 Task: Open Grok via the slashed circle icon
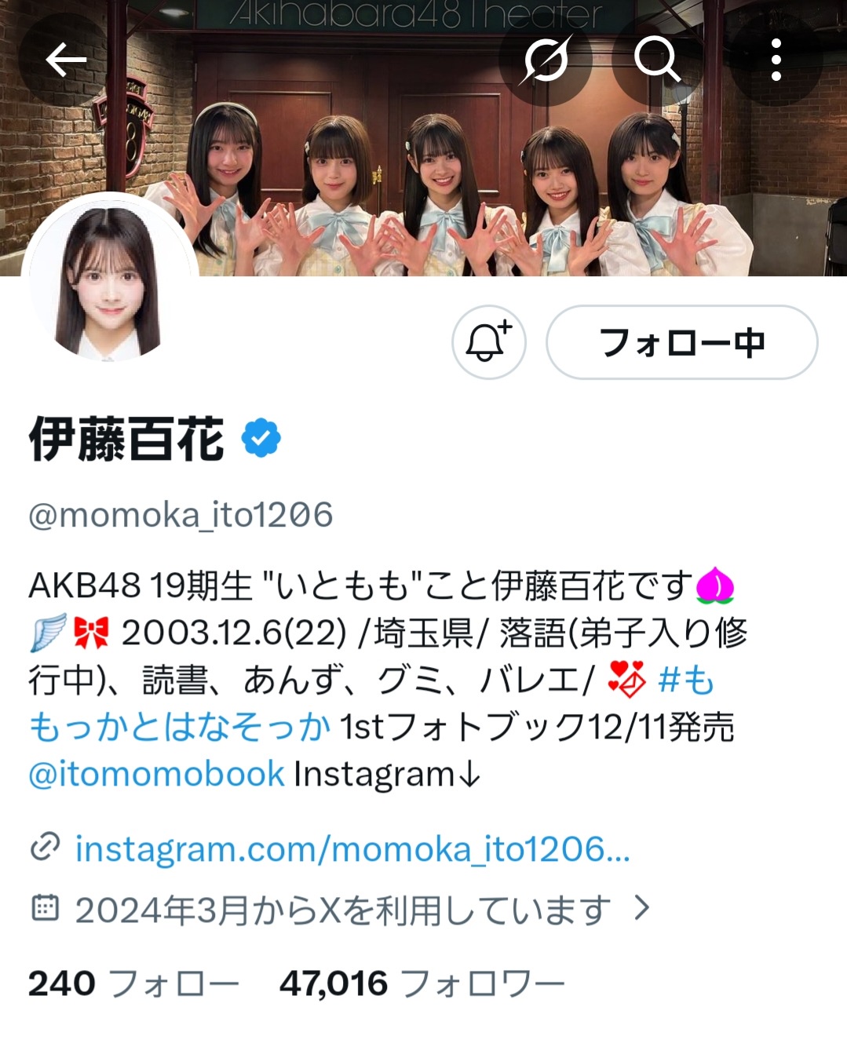546,60
